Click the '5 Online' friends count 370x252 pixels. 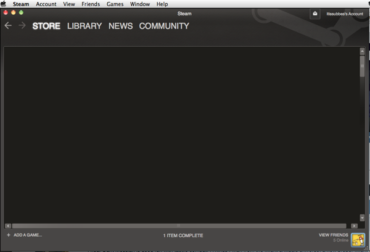click(340, 240)
